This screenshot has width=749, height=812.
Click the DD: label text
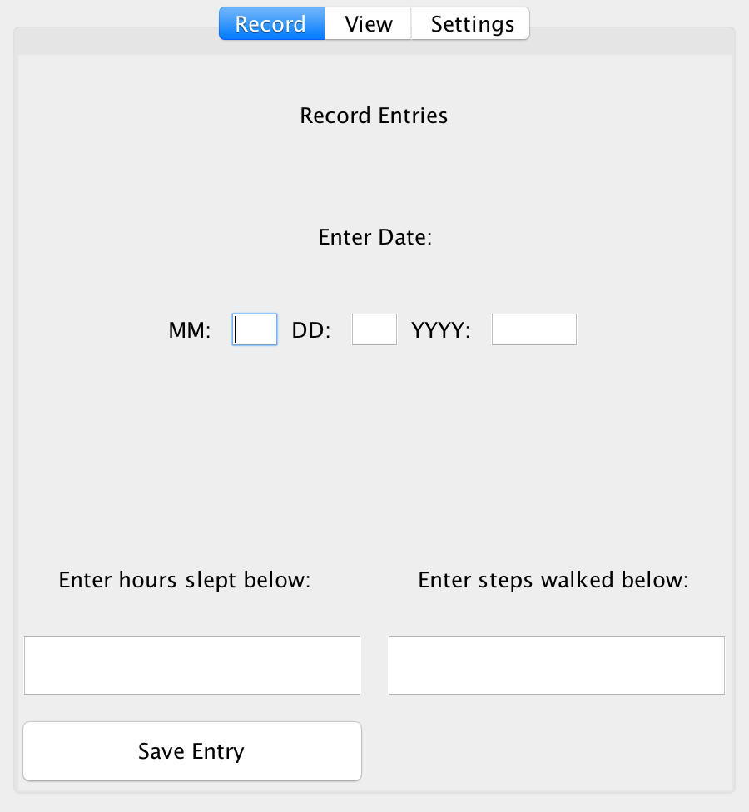pyautogui.click(x=311, y=329)
